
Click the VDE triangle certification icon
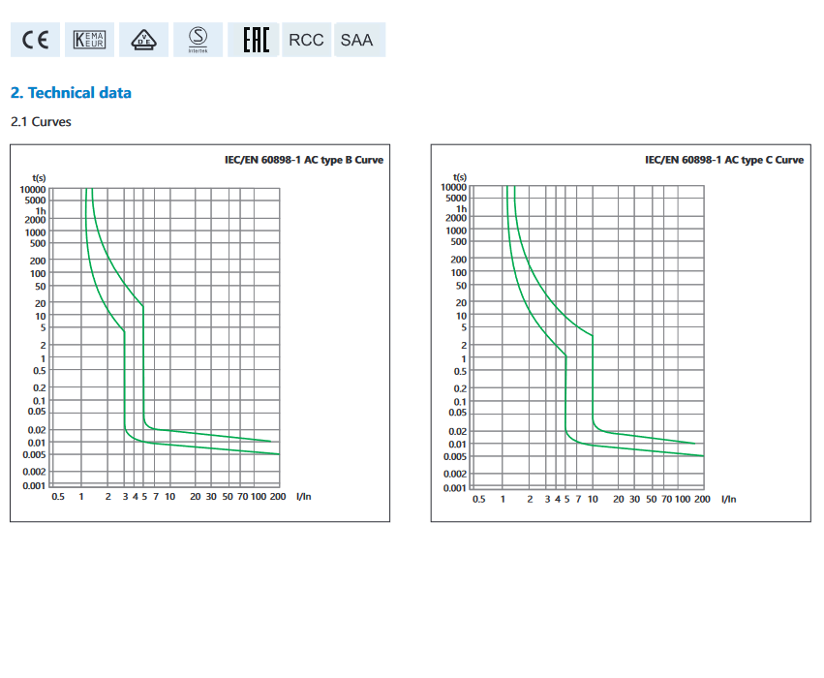point(143,40)
